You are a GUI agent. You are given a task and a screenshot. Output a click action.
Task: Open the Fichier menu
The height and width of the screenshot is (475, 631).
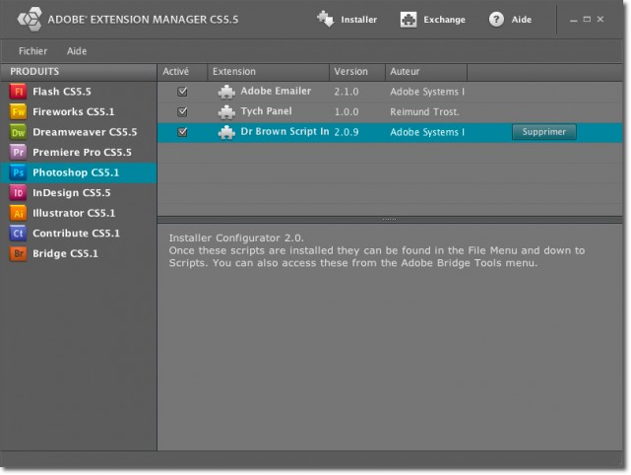[32, 51]
